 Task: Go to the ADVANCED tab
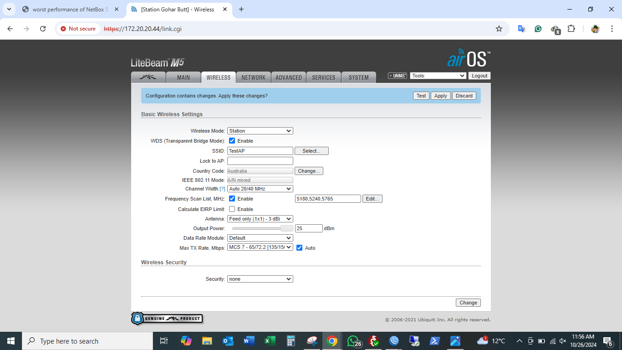tap(289, 77)
